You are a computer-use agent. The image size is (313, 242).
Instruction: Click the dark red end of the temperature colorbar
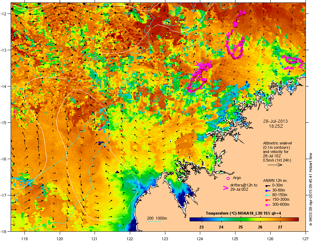[296, 220]
